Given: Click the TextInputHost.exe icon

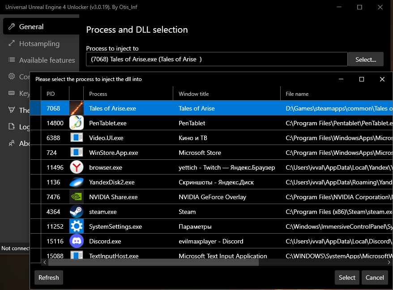Looking at the screenshot, I should 77,255.
